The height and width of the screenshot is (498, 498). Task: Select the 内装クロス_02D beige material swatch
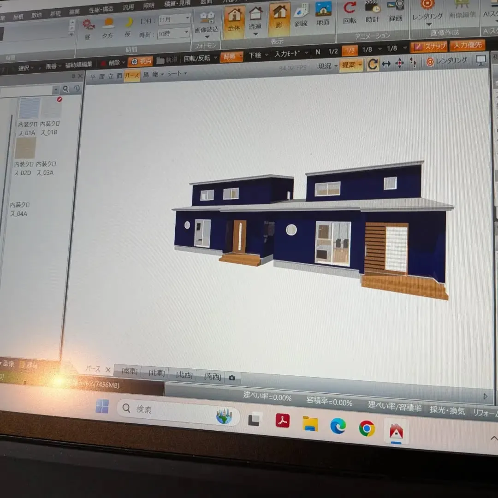(x=25, y=148)
